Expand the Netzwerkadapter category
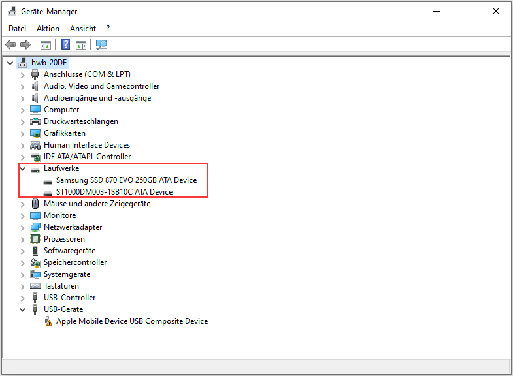Screen dimensions: 513x376 click(23, 227)
